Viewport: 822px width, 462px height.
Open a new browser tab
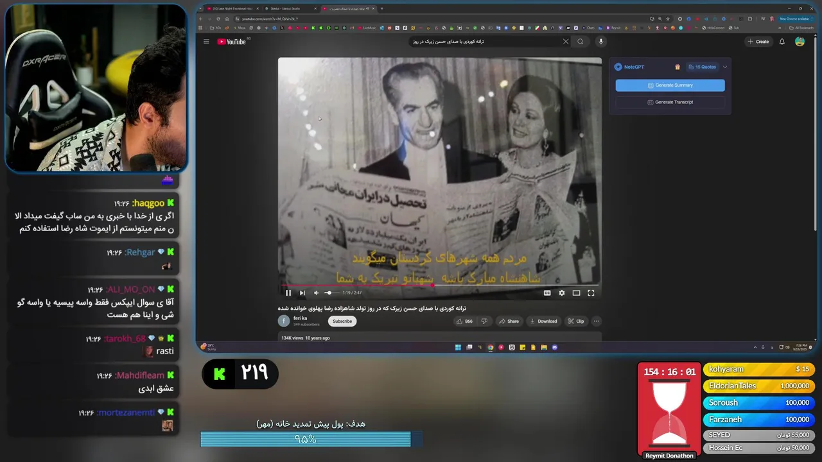point(382,8)
